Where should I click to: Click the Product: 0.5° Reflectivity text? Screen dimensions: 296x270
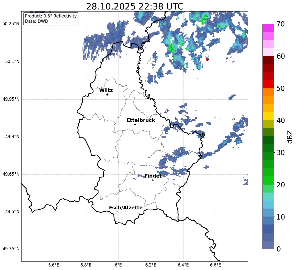51,16
